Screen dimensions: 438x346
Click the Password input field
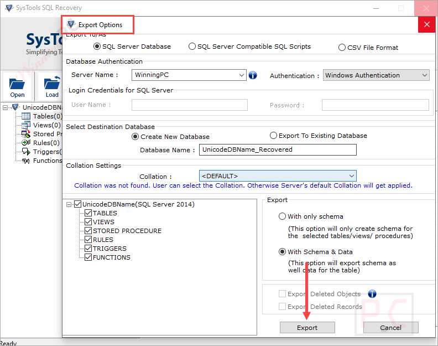tap(375, 105)
